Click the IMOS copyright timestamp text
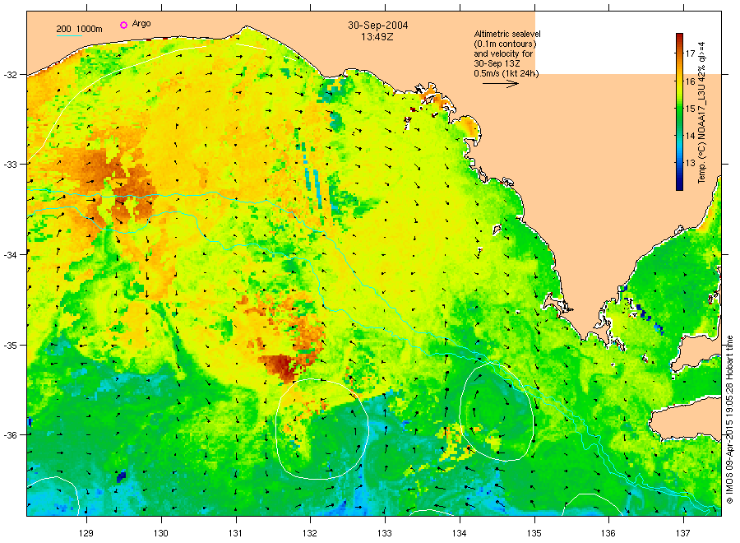The image size is (740, 543). pyautogui.click(x=729, y=420)
